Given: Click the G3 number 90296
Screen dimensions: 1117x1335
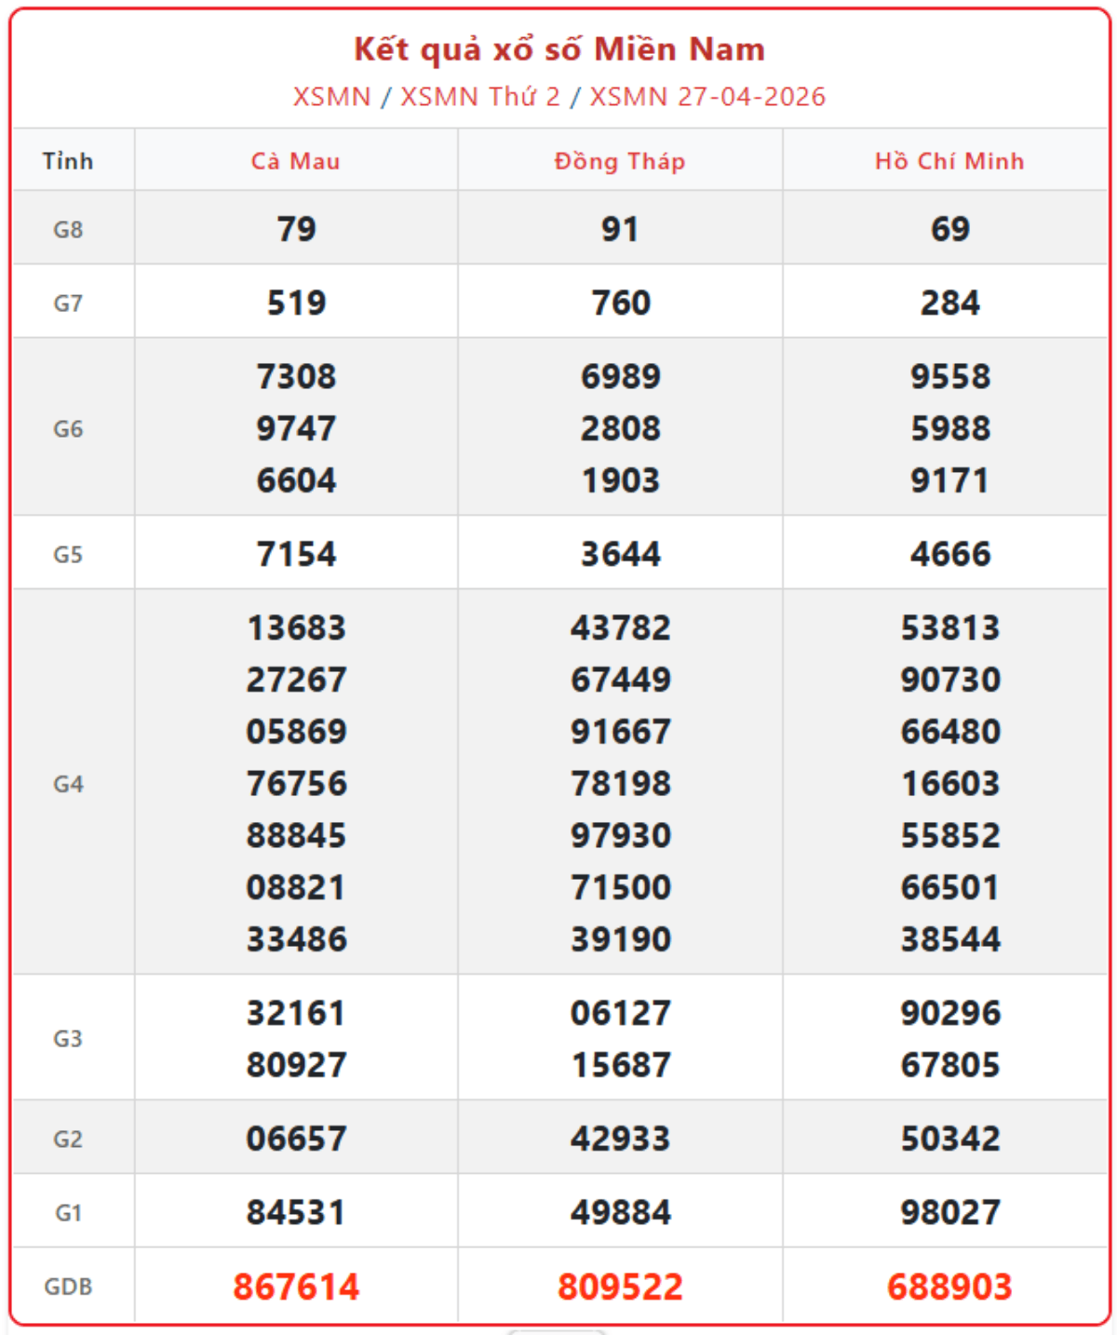Looking at the screenshot, I should pos(949,1013).
